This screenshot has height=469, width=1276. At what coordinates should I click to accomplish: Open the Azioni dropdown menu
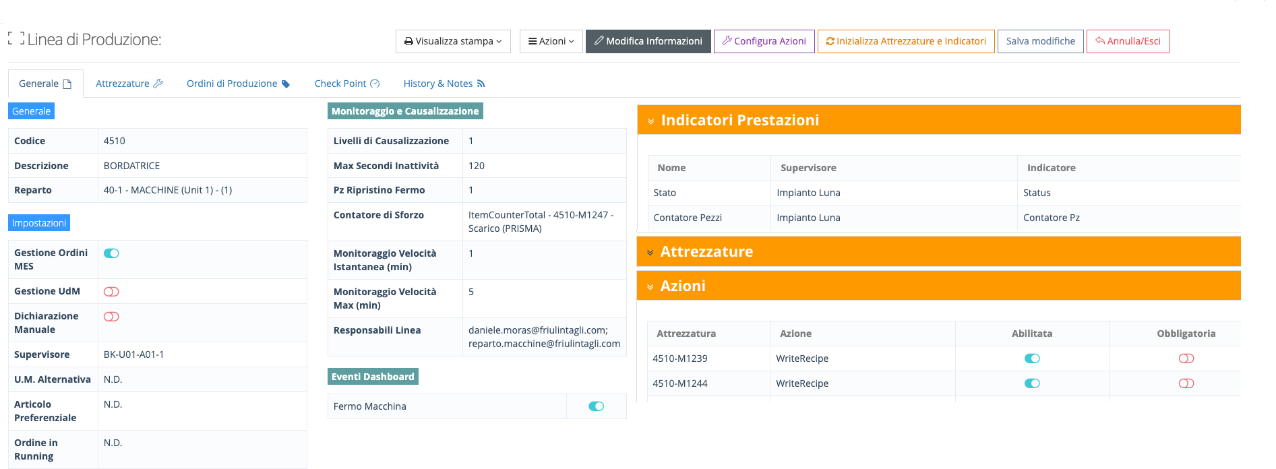point(551,41)
